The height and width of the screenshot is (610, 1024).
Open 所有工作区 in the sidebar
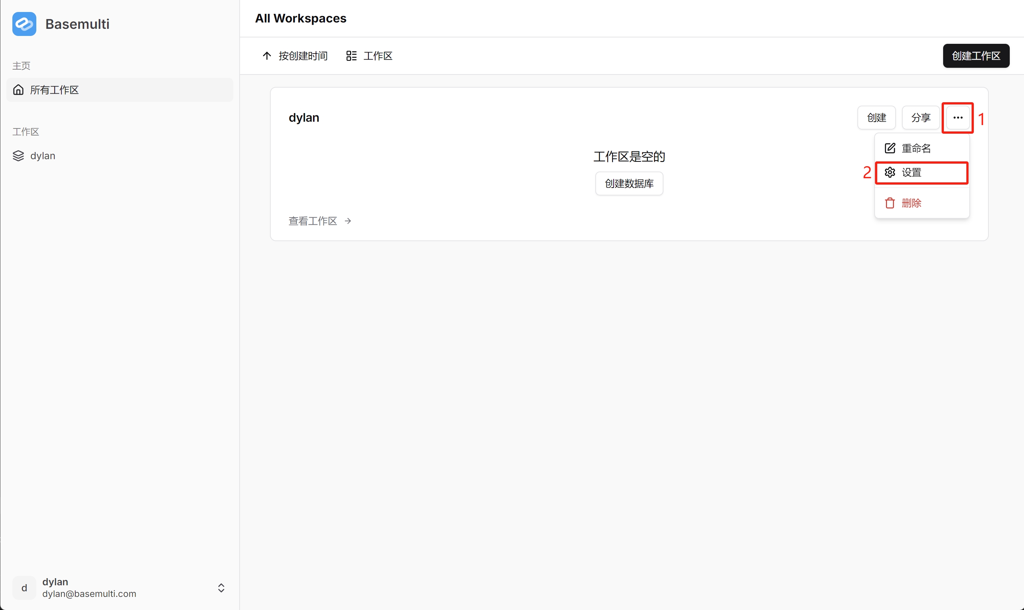click(119, 89)
